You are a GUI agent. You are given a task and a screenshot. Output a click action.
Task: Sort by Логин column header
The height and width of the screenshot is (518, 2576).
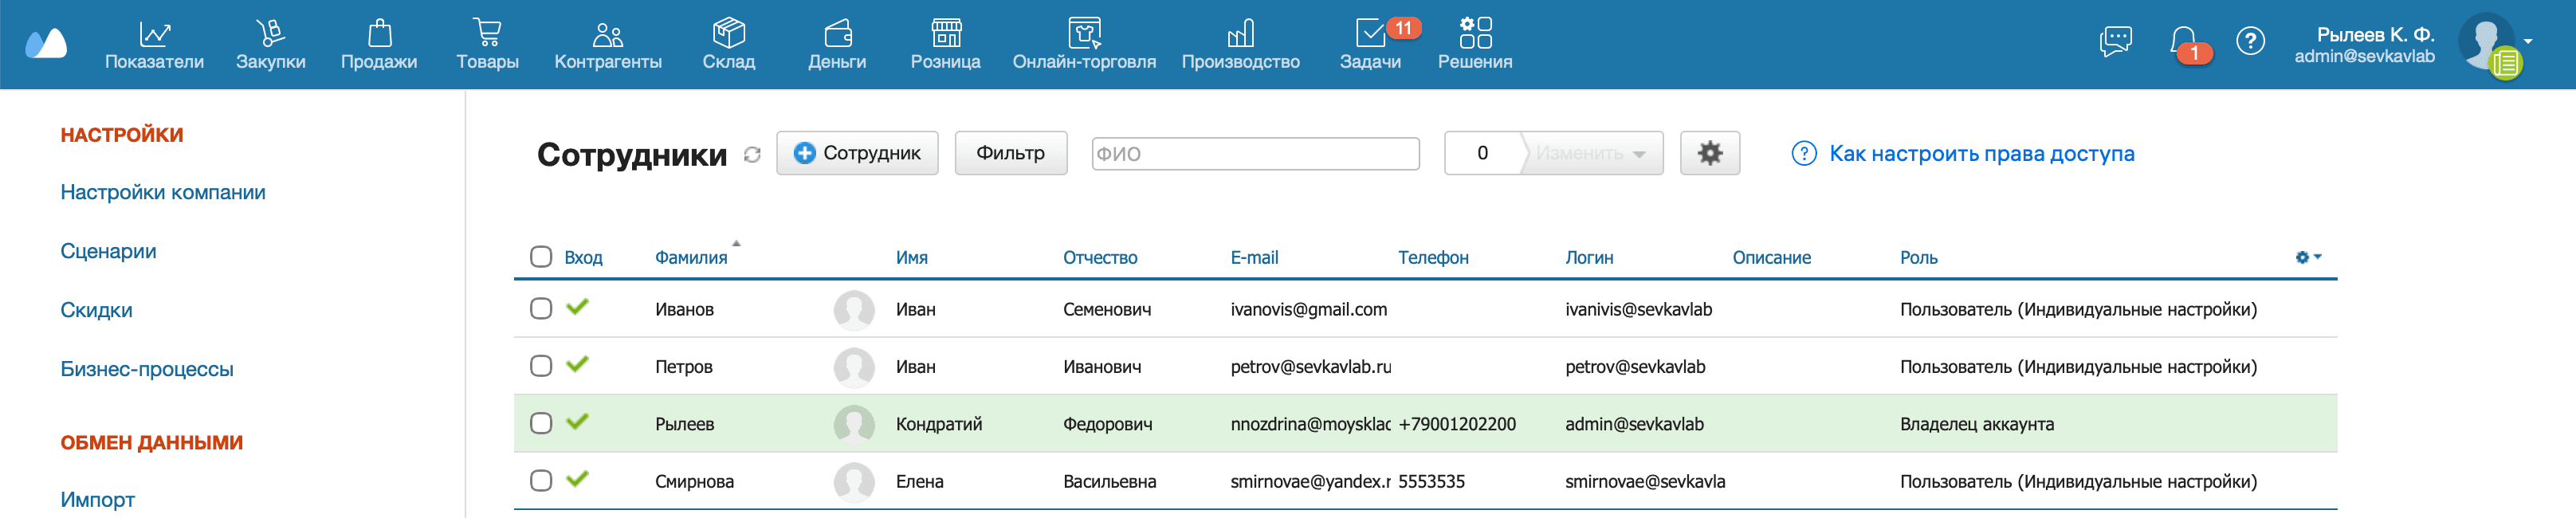tap(1589, 258)
